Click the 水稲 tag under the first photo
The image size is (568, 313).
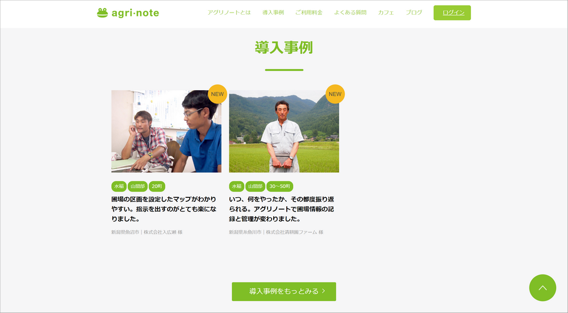tap(119, 187)
